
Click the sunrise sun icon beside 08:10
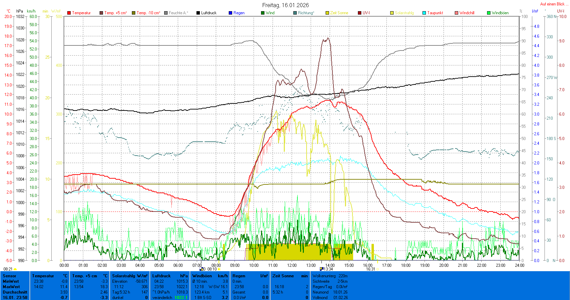click(219, 269)
